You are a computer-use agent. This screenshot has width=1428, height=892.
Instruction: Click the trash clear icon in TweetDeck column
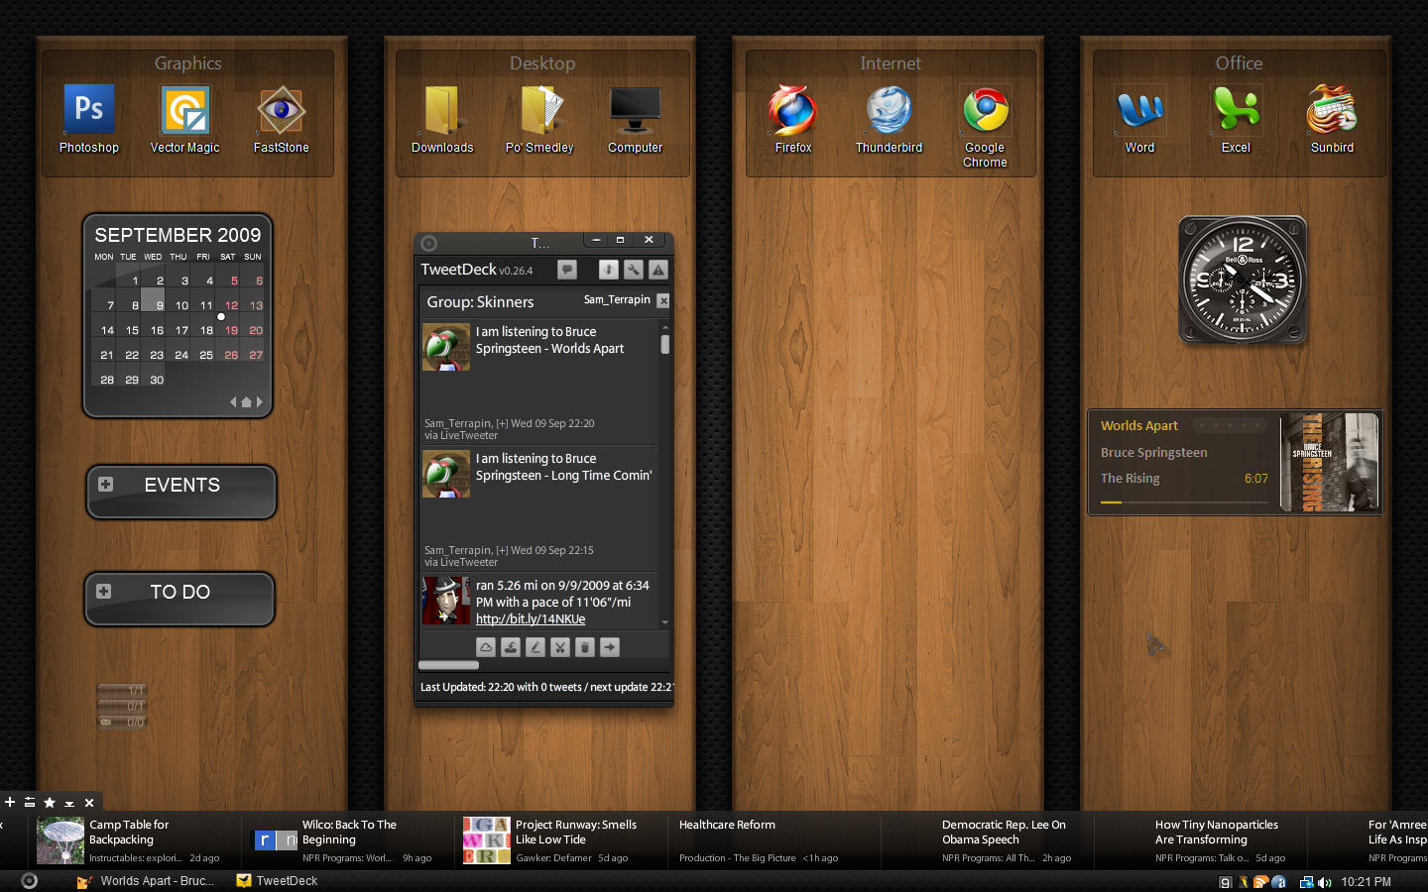pos(585,647)
